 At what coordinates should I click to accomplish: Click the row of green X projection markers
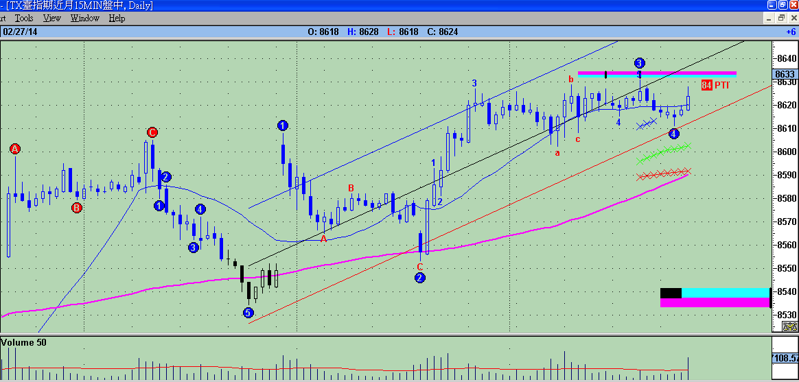pyautogui.click(x=664, y=154)
